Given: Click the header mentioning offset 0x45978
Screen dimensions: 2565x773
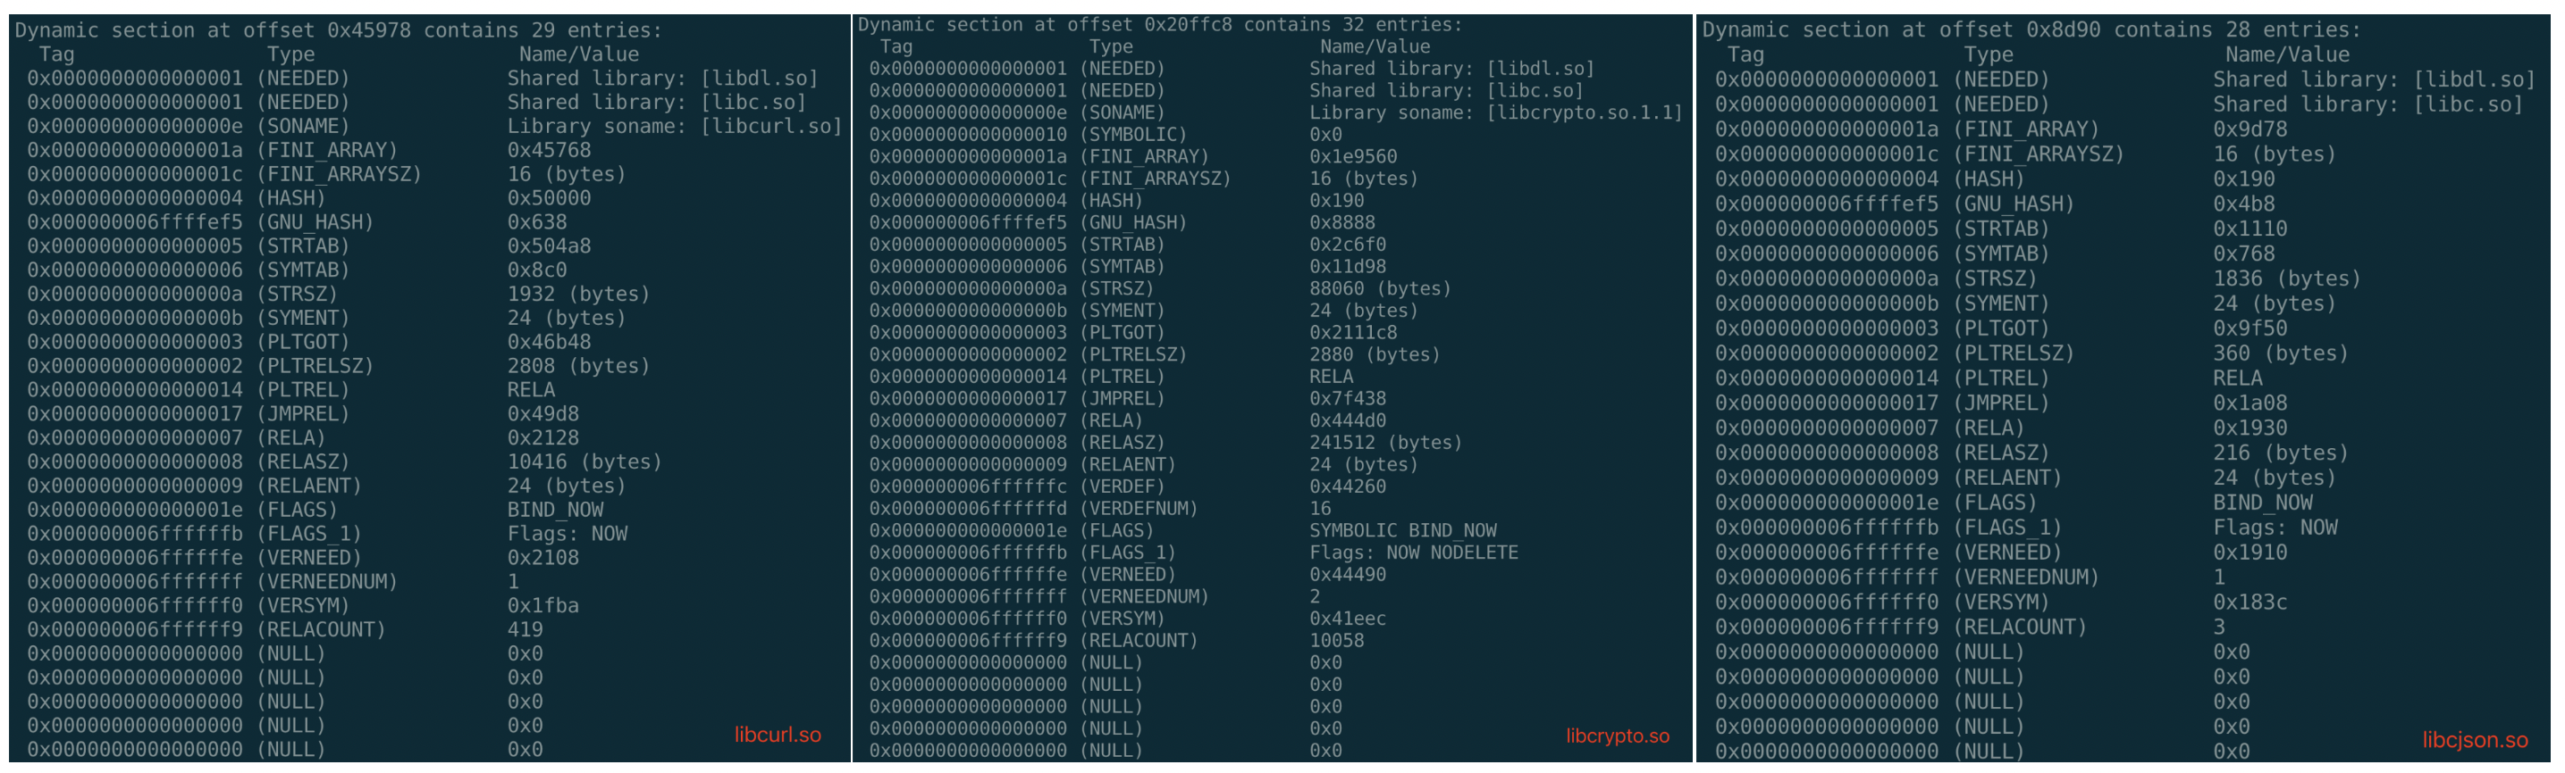Looking at the screenshot, I should point(338,29).
